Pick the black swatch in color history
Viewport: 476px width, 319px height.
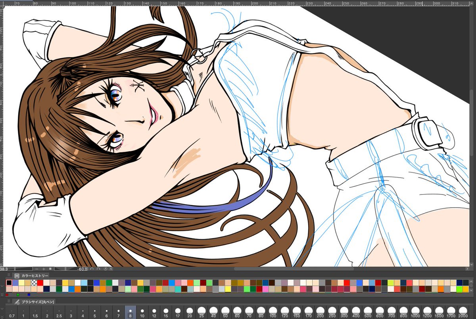[x=9, y=283]
